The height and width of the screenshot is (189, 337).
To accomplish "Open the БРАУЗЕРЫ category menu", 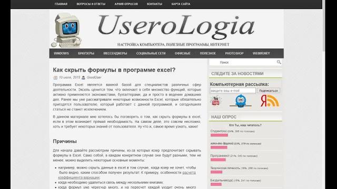I will 86,54.
